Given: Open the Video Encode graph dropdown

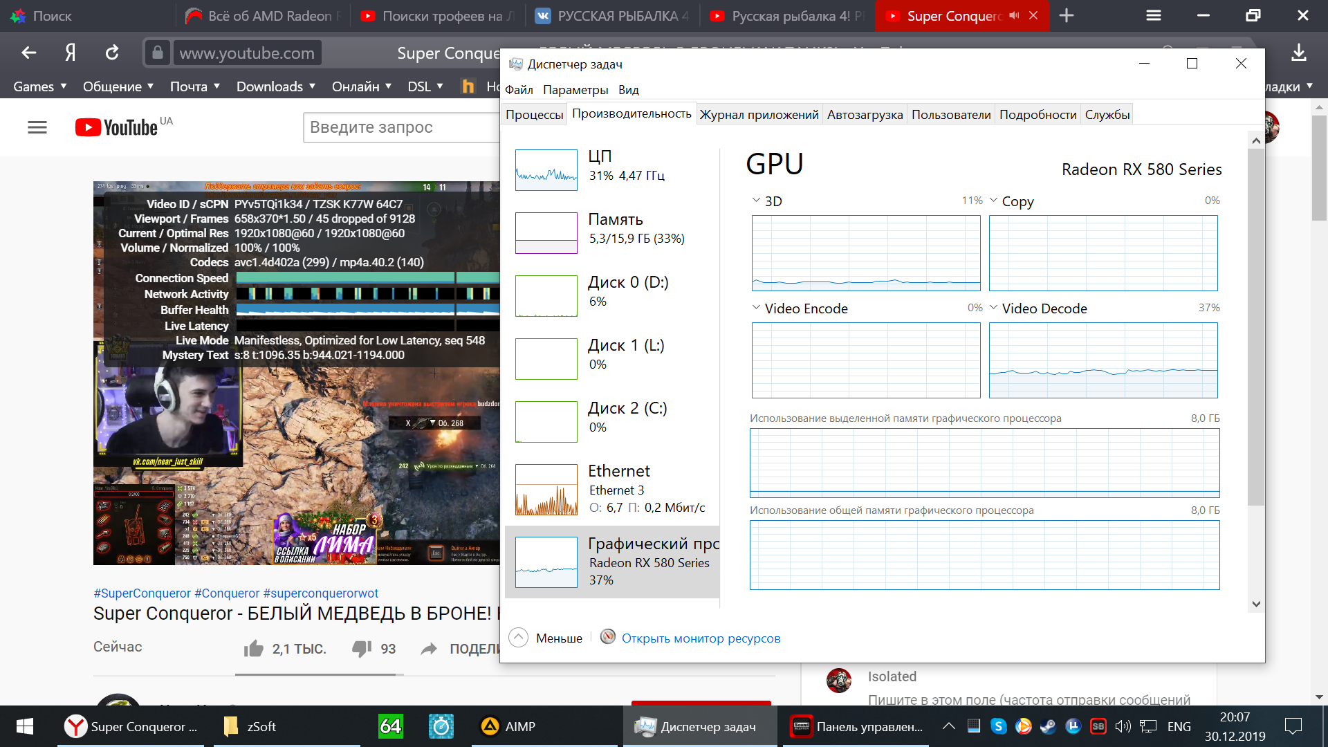Looking at the screenshot, I should pos(756,308).
